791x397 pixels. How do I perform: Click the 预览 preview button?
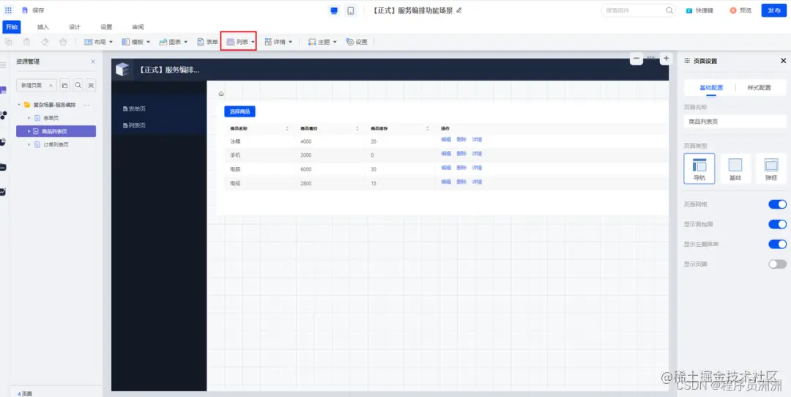740,10
